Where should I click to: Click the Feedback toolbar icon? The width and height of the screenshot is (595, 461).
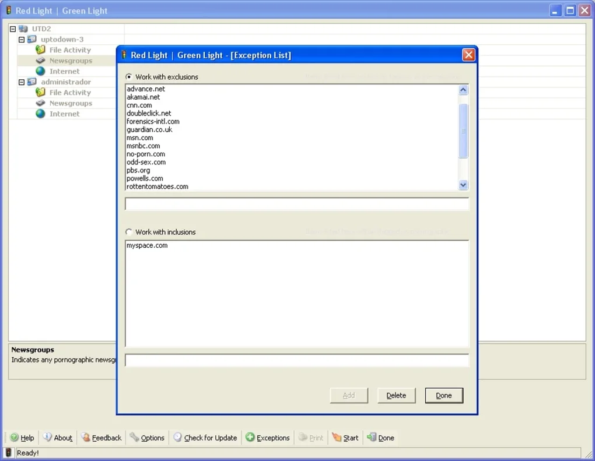click(x=86, y=437)
